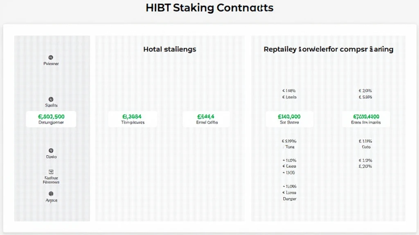Select the Raibue Finmean sidebar entry
The image size is (419, 235).
coord(51,180)
